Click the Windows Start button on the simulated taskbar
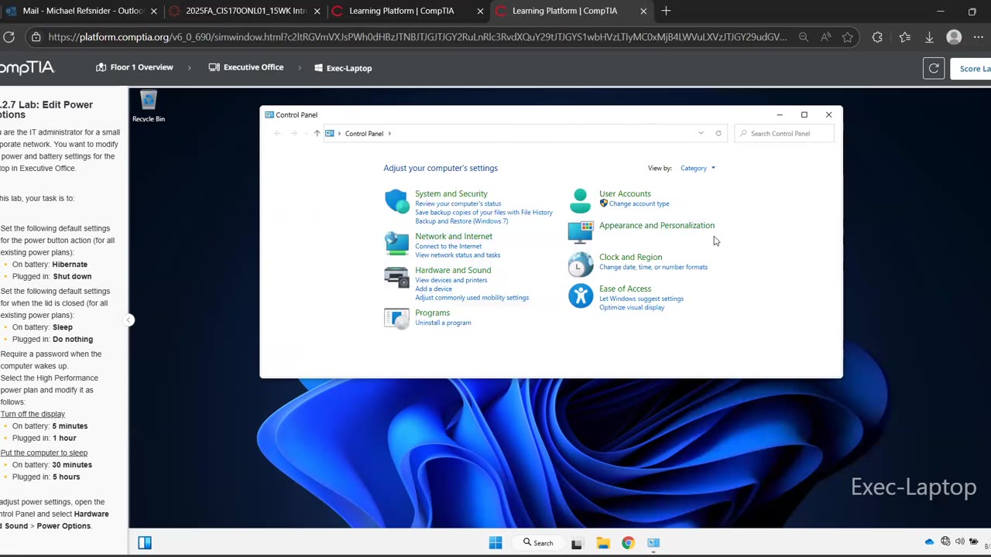The height and width of the screenshot is (557, 991). pyautogui.click(x=495, y=542)
